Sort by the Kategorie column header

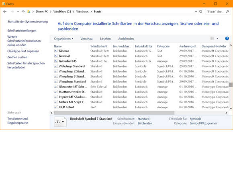coord(164,46)
